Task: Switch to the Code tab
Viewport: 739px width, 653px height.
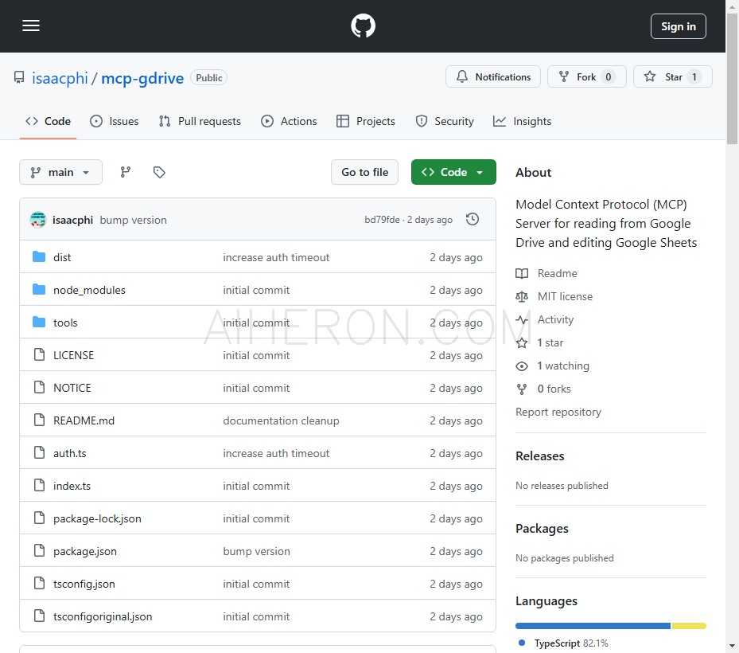Action: coord(48,121)
